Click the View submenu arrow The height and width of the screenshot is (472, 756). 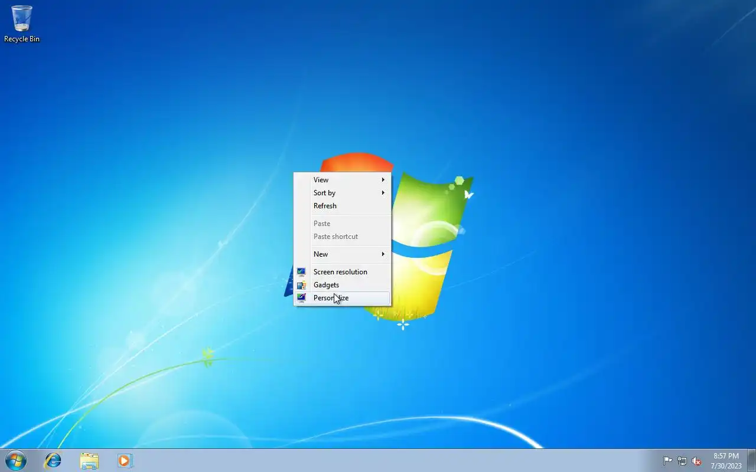click(383, 180)
